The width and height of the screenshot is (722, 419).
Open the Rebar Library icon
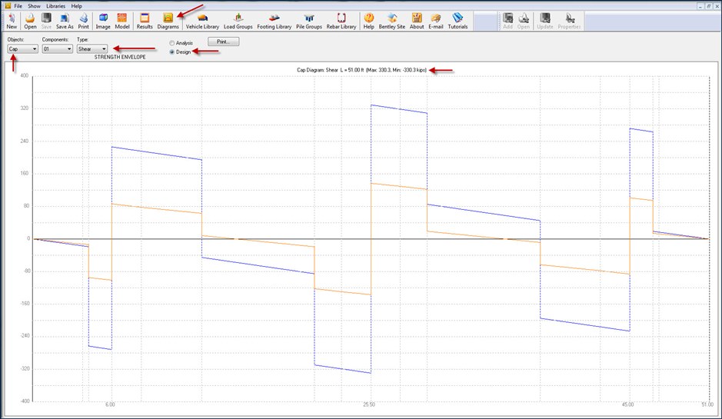coord(341,22)
